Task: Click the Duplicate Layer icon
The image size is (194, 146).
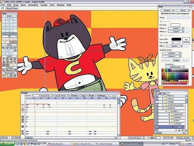Action: (x=160, y=94)
